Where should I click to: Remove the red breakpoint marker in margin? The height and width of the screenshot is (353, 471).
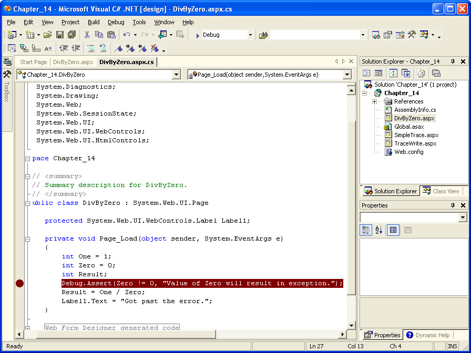coord(19,284)
